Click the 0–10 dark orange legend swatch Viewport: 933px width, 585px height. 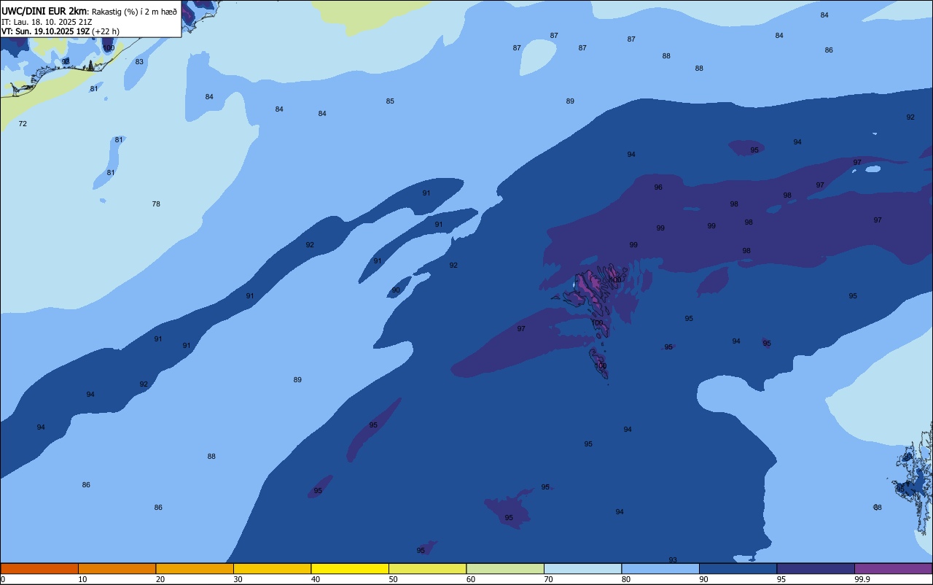tap(39, 568)
